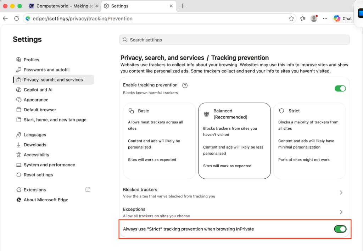Open Accessibility settings
363x251 pixels.
click(53, 155)
